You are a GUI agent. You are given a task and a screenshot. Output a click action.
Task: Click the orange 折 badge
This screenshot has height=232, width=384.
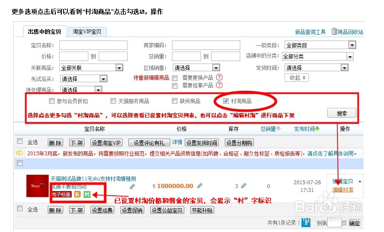[77, 194]
